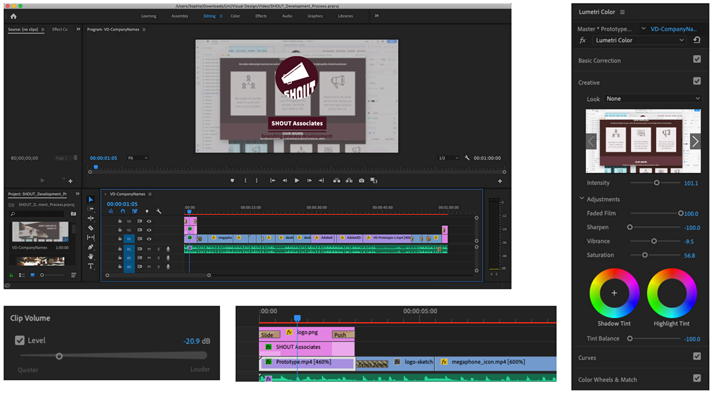
Task: Export frame with camera icon
Action: (x=361, y=180)
